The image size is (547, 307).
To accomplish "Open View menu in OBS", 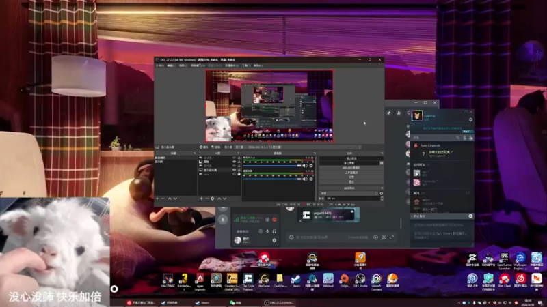I will click(183, 65).
